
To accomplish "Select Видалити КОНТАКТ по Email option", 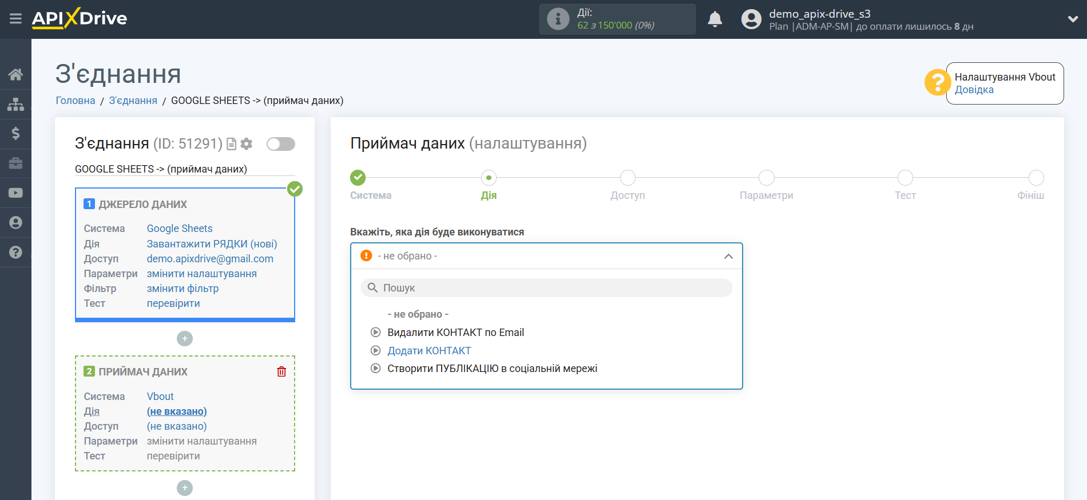I will pyautogui.click(x=455, y=333).
